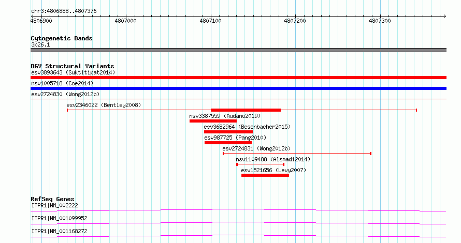Click the 4807200 ruler coordinate
461x243 pixels.
295,21
